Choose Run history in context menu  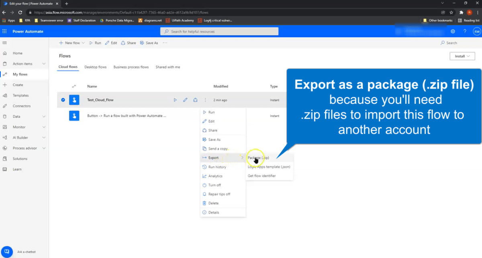pos(223,167)
